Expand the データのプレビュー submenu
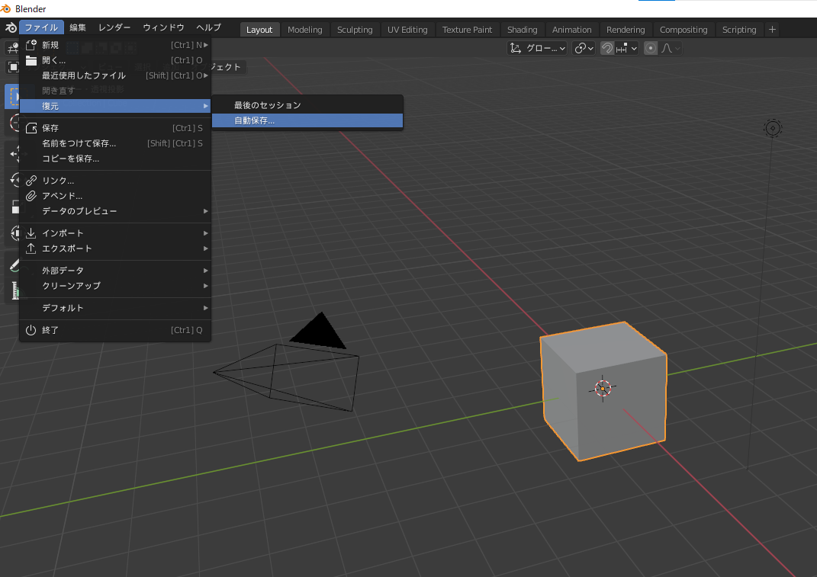817x577 pixels. (115, 211)
